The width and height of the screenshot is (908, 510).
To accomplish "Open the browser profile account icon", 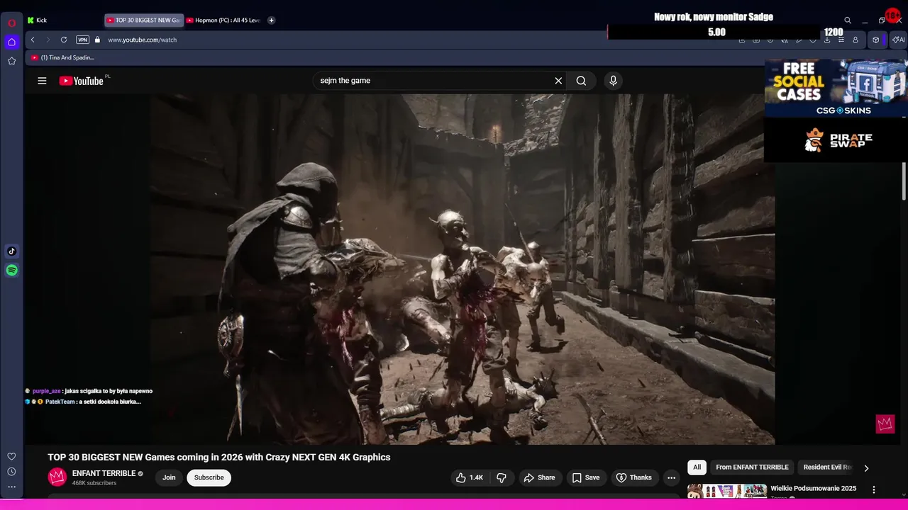I will 856,40.
